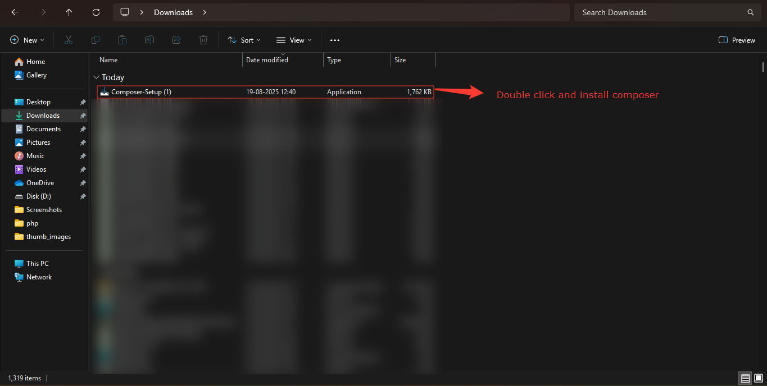
Task: Click the pin icon beside Documents
Action: point(83,129)
